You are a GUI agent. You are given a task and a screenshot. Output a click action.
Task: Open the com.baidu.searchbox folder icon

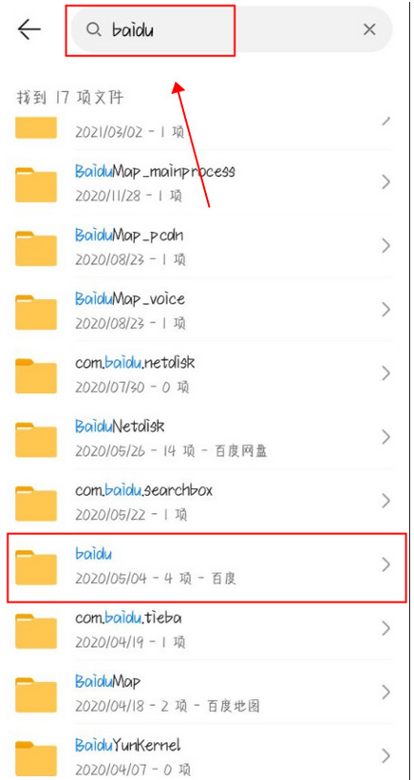tap(36, 503)
